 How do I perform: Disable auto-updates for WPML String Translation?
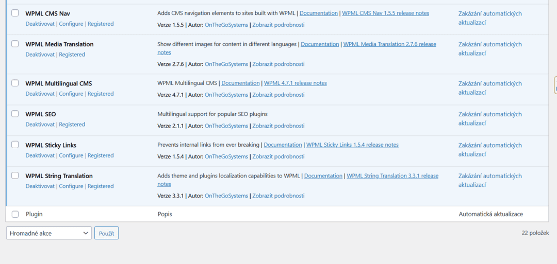pyautogui.click(x=490, y=180)
